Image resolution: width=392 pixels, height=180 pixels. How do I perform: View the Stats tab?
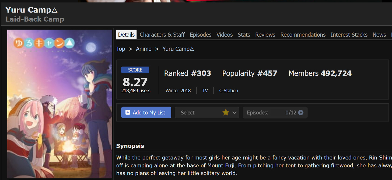244,35
